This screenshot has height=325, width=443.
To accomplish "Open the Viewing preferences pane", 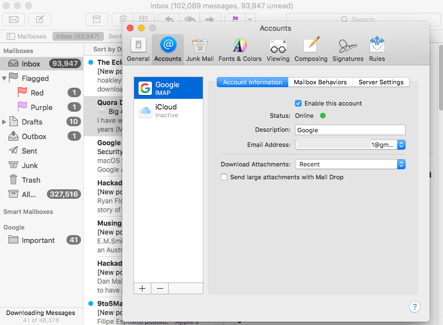I will point(278,49).
